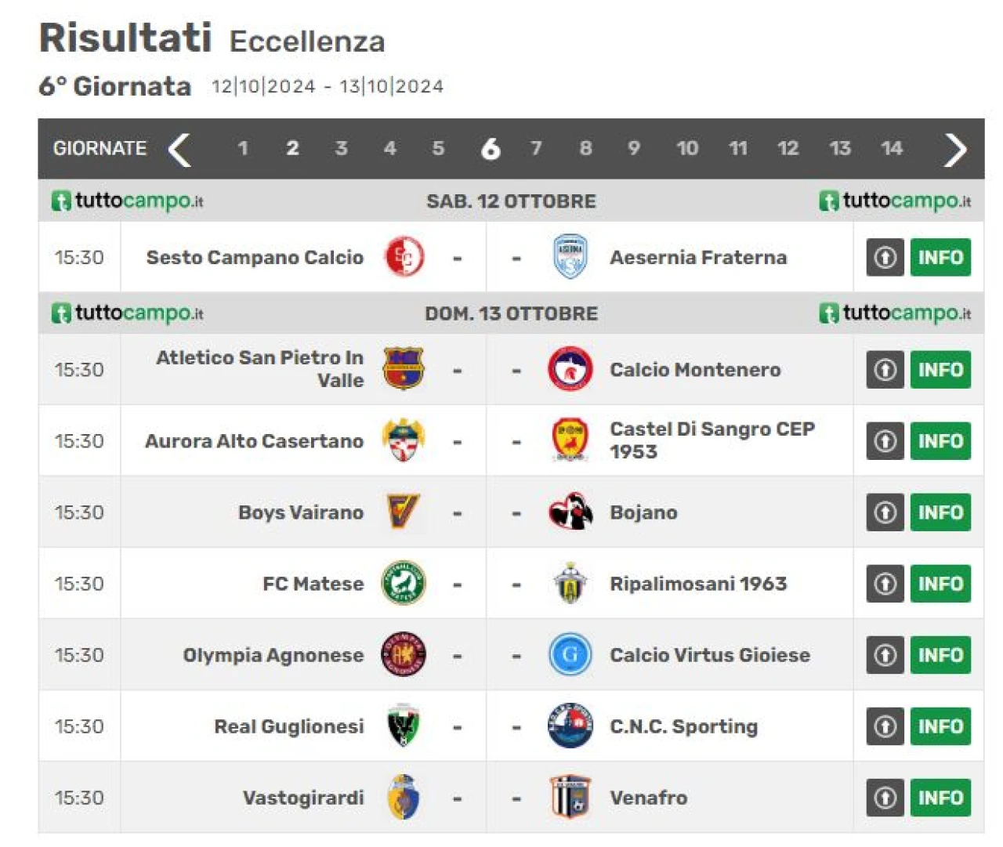The image size is (1003, 847).
Task: Switch to giornata 7
Action: (x=536, y=148)
